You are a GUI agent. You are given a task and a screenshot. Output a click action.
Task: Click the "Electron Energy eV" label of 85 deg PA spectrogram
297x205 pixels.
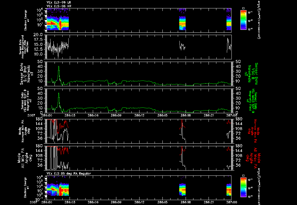(26, 187)
